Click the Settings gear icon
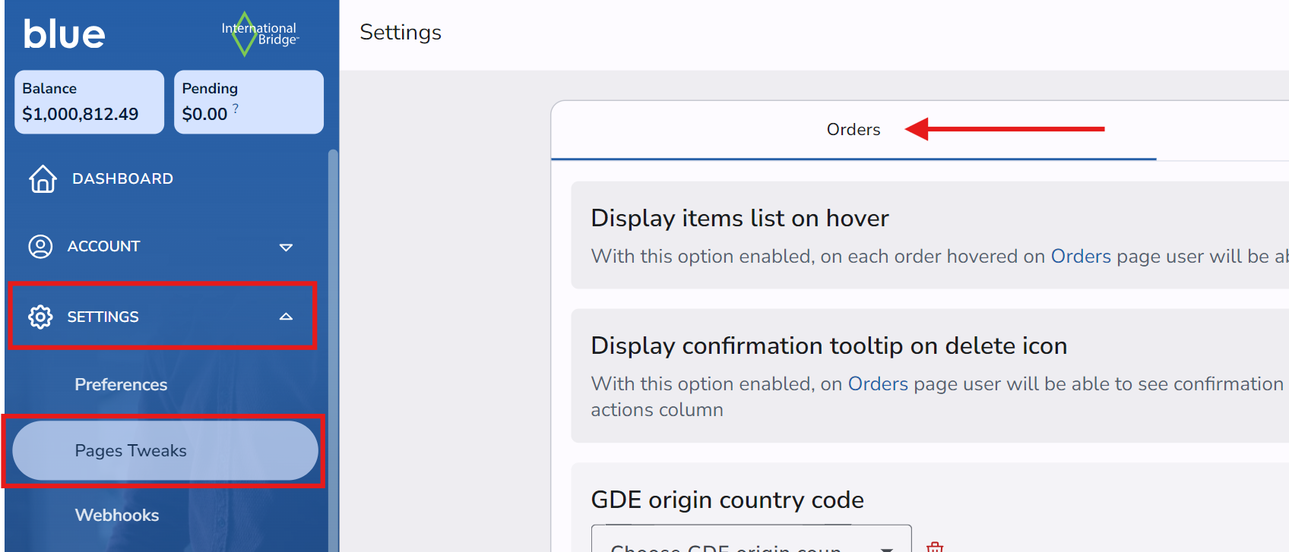 point(40,317)
